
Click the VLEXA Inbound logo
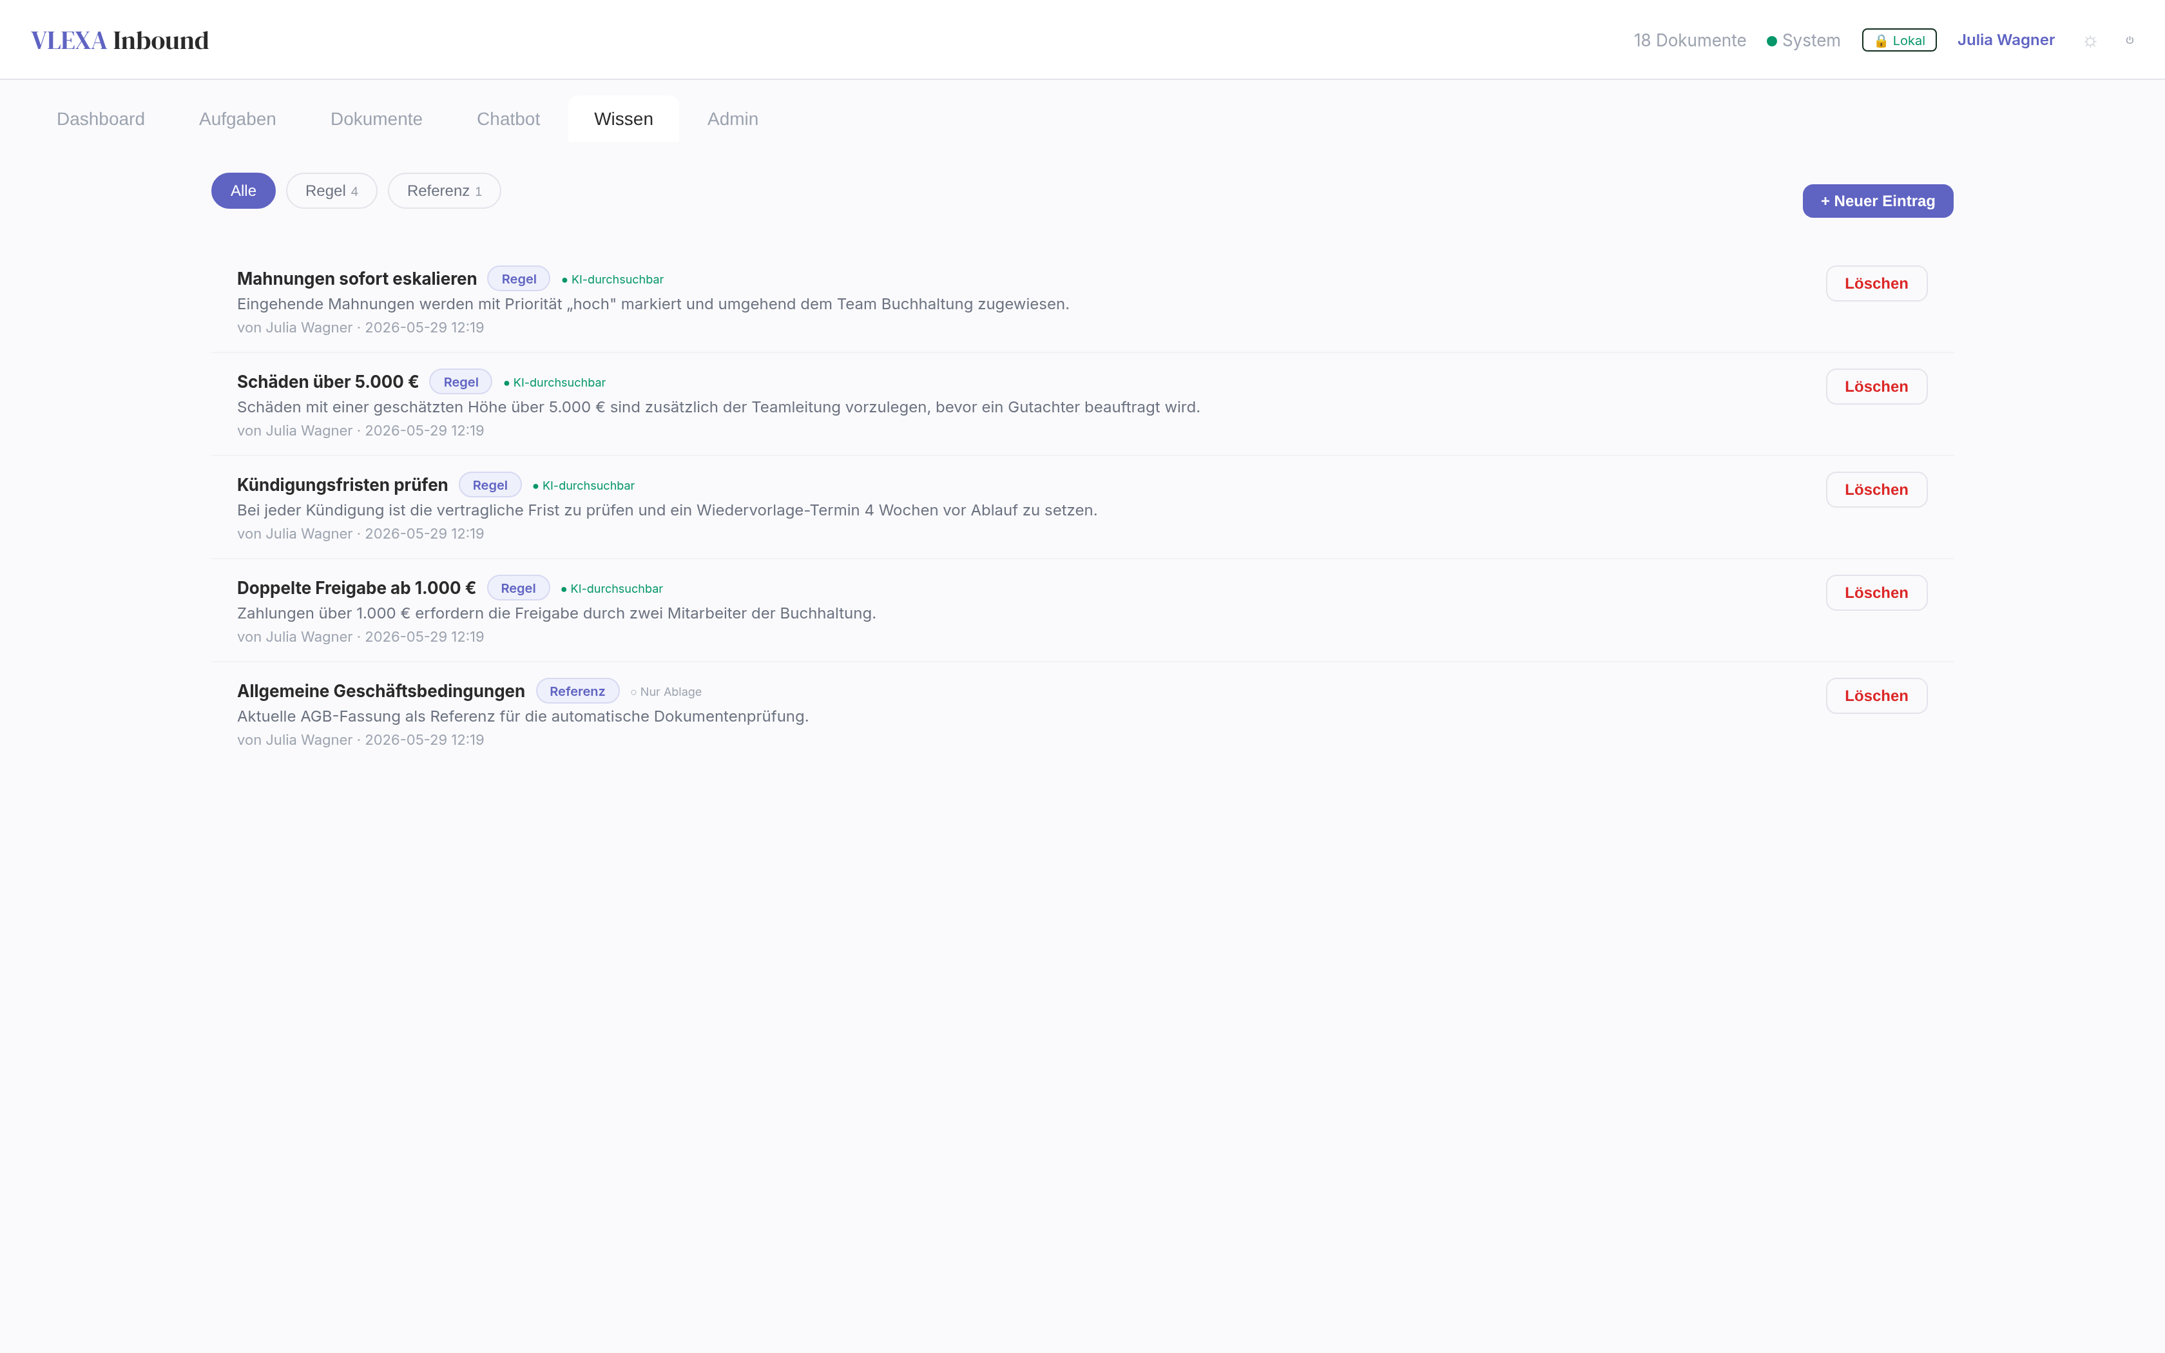coord(120,40)
